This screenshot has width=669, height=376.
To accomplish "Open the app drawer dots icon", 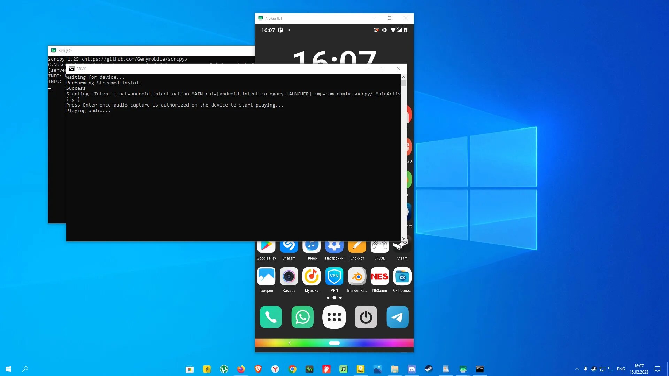I will (334, 317).
